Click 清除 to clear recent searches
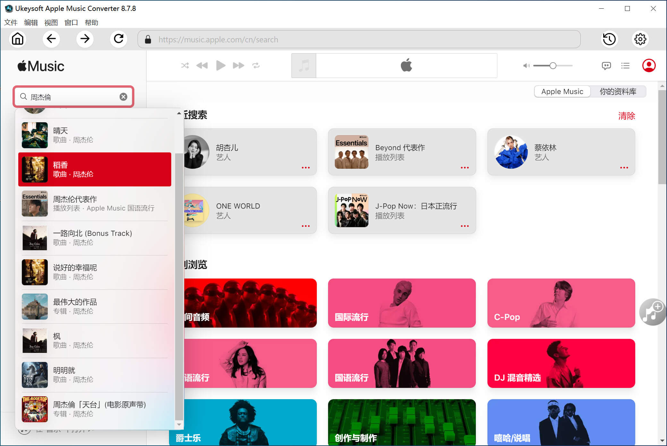The height and width of the screenshot is (446, 667). point(627,116)
